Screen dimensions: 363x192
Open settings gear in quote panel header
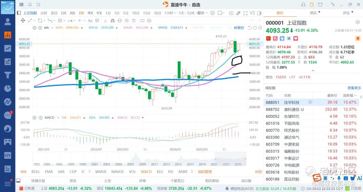coord(358,22)
